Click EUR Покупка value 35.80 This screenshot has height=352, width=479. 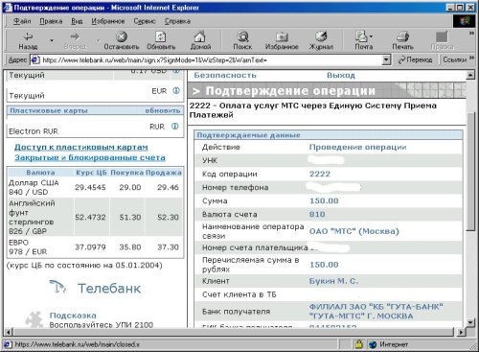[x=130, y=247]
